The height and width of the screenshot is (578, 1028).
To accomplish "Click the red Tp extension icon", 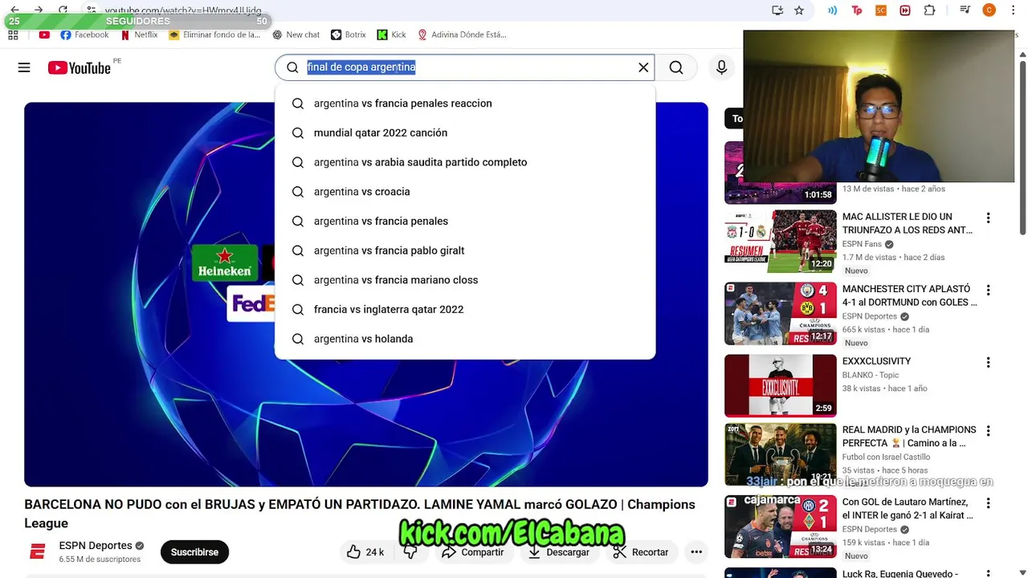I will tap(857, 10).
